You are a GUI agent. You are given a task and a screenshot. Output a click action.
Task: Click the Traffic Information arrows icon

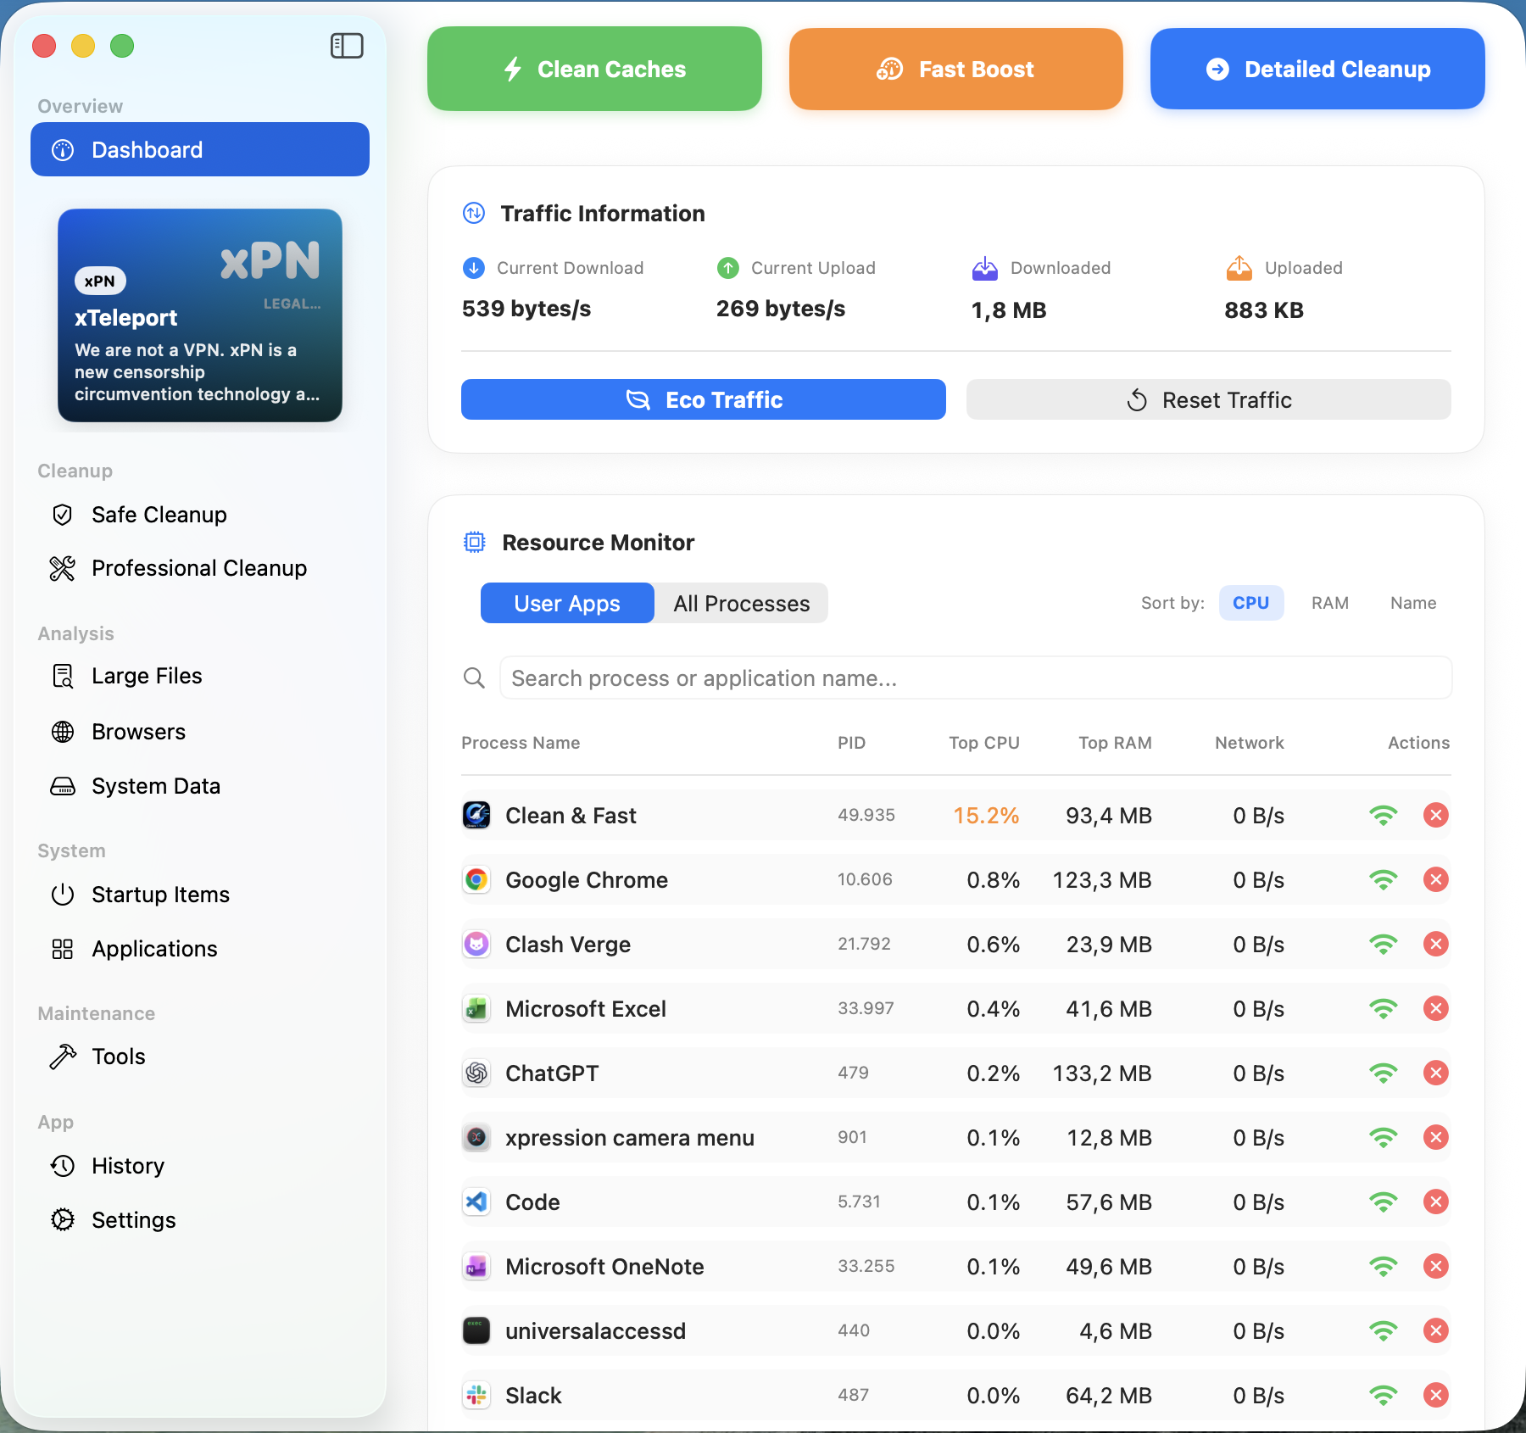474,213
